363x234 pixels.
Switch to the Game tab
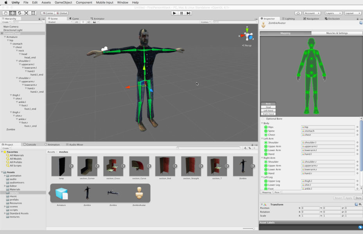[74, 18]
